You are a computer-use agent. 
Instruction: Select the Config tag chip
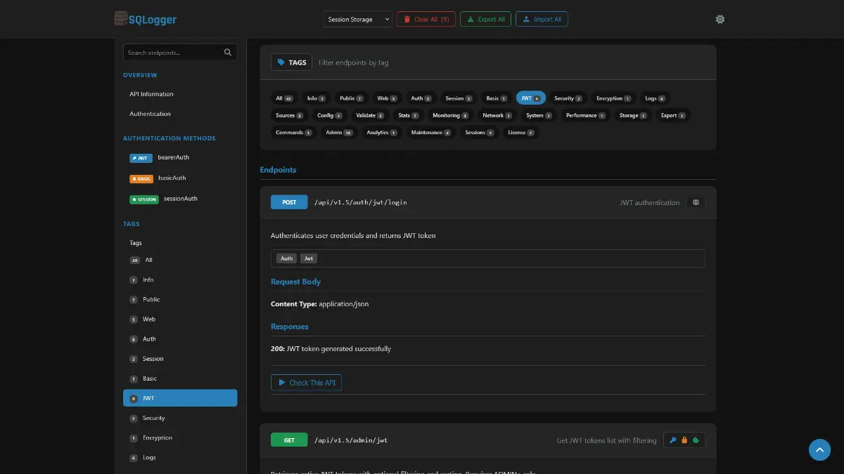click(x=329, y=115)
